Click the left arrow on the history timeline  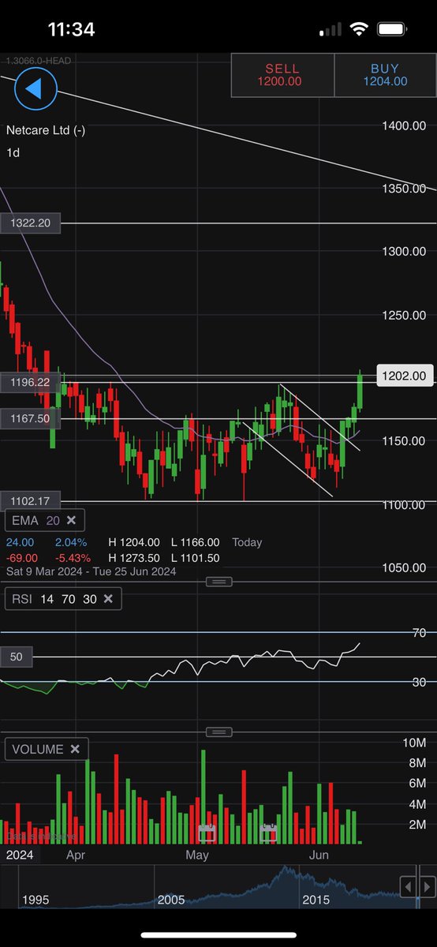click(x=408, y=886)
